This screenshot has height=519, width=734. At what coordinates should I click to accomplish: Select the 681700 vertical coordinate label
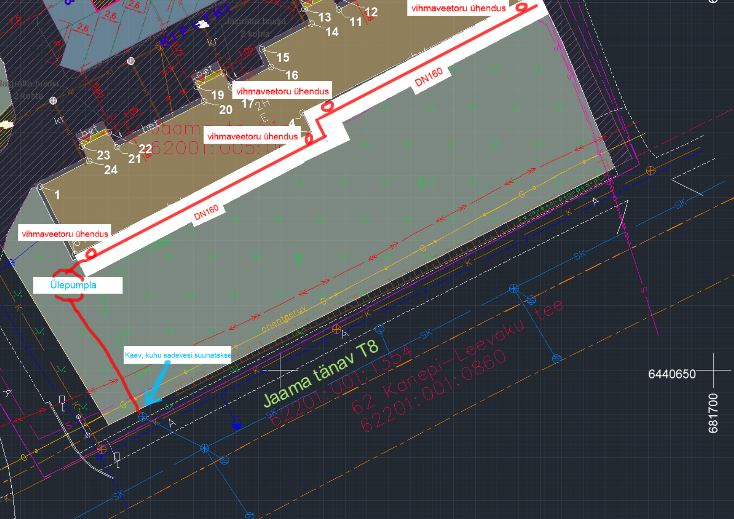pyautogui.click(x=713, y=413)
